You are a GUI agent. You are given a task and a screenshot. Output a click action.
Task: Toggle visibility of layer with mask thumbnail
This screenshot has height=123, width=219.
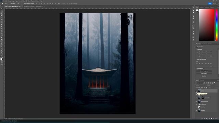tap(196, 98)
